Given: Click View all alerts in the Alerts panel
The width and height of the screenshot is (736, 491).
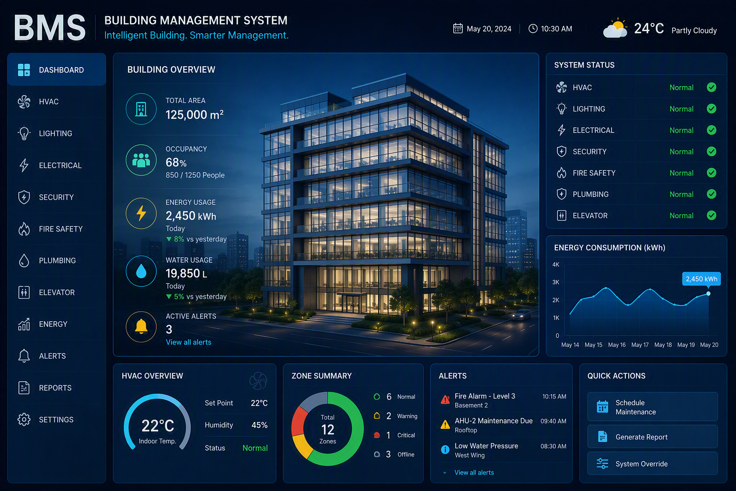Looking at the screenshot, I should [x=474, y=473].
